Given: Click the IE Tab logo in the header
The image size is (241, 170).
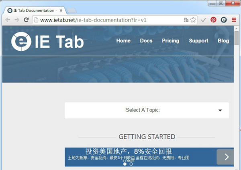Looking at the screenshot, I should [47, 42].
